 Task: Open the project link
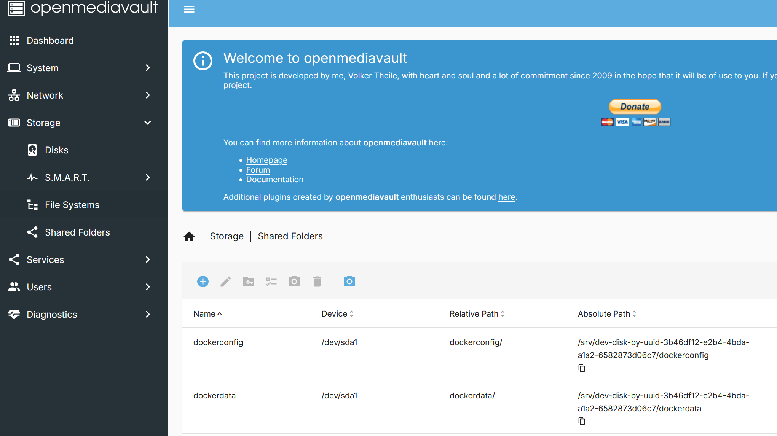pyautogui.click(x=255, y=76)
